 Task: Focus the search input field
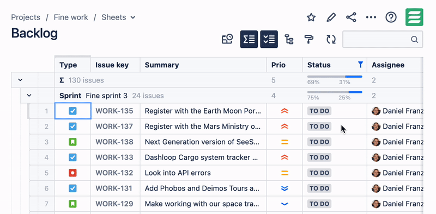point(383,39)
